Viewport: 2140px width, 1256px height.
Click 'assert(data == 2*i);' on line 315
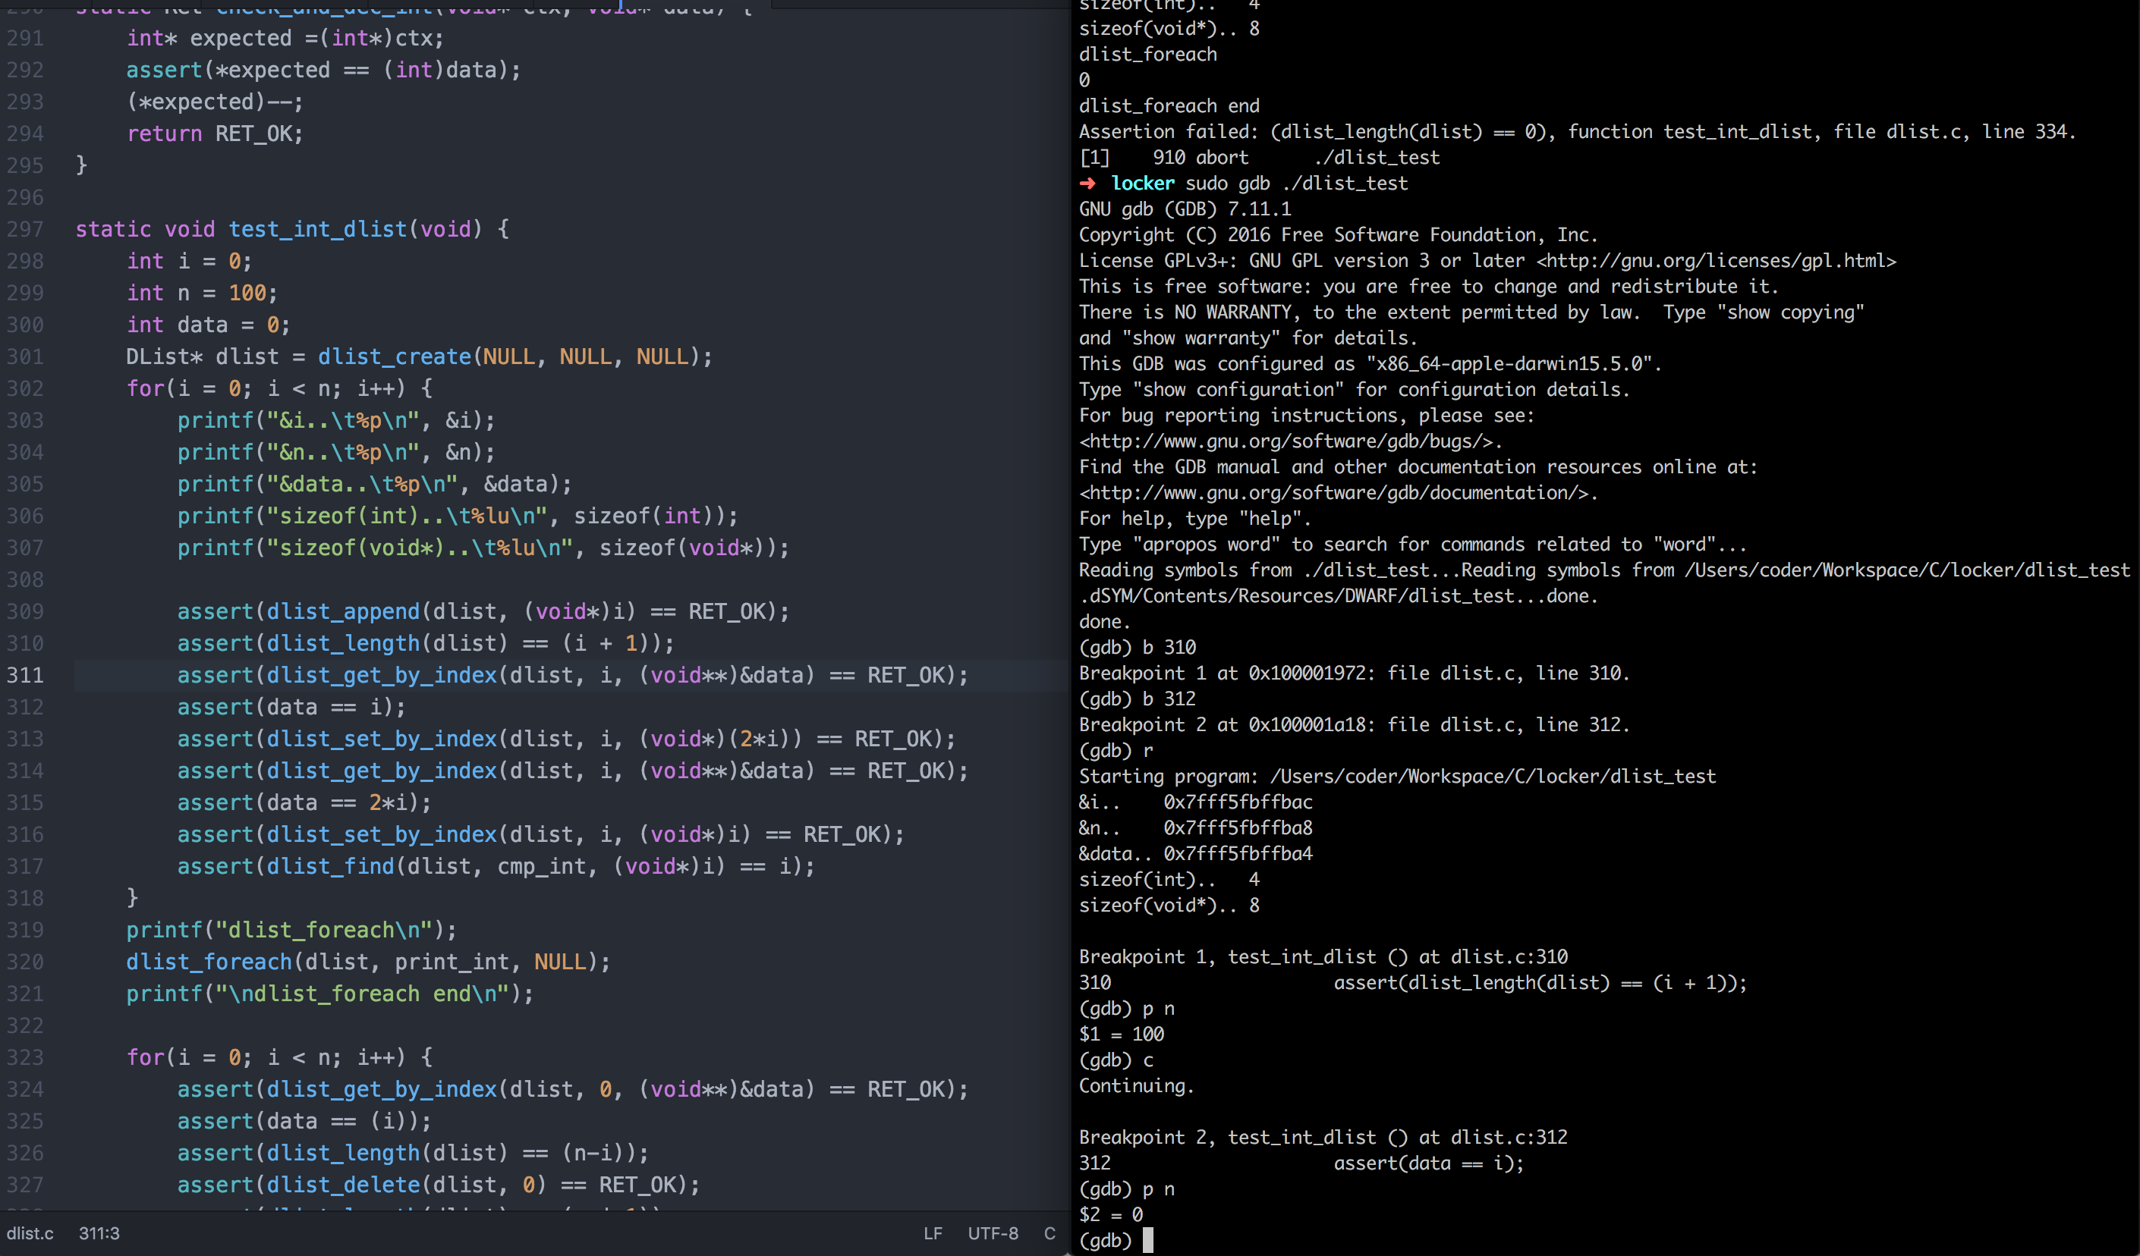coord(304,802)
